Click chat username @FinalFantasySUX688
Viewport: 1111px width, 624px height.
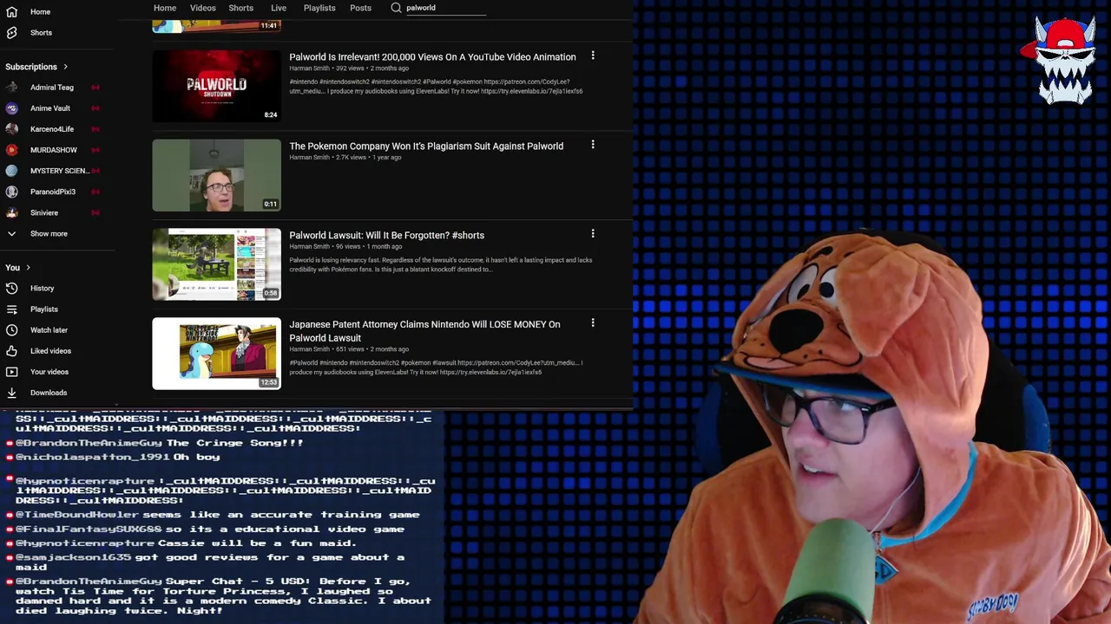click(89, 530)
